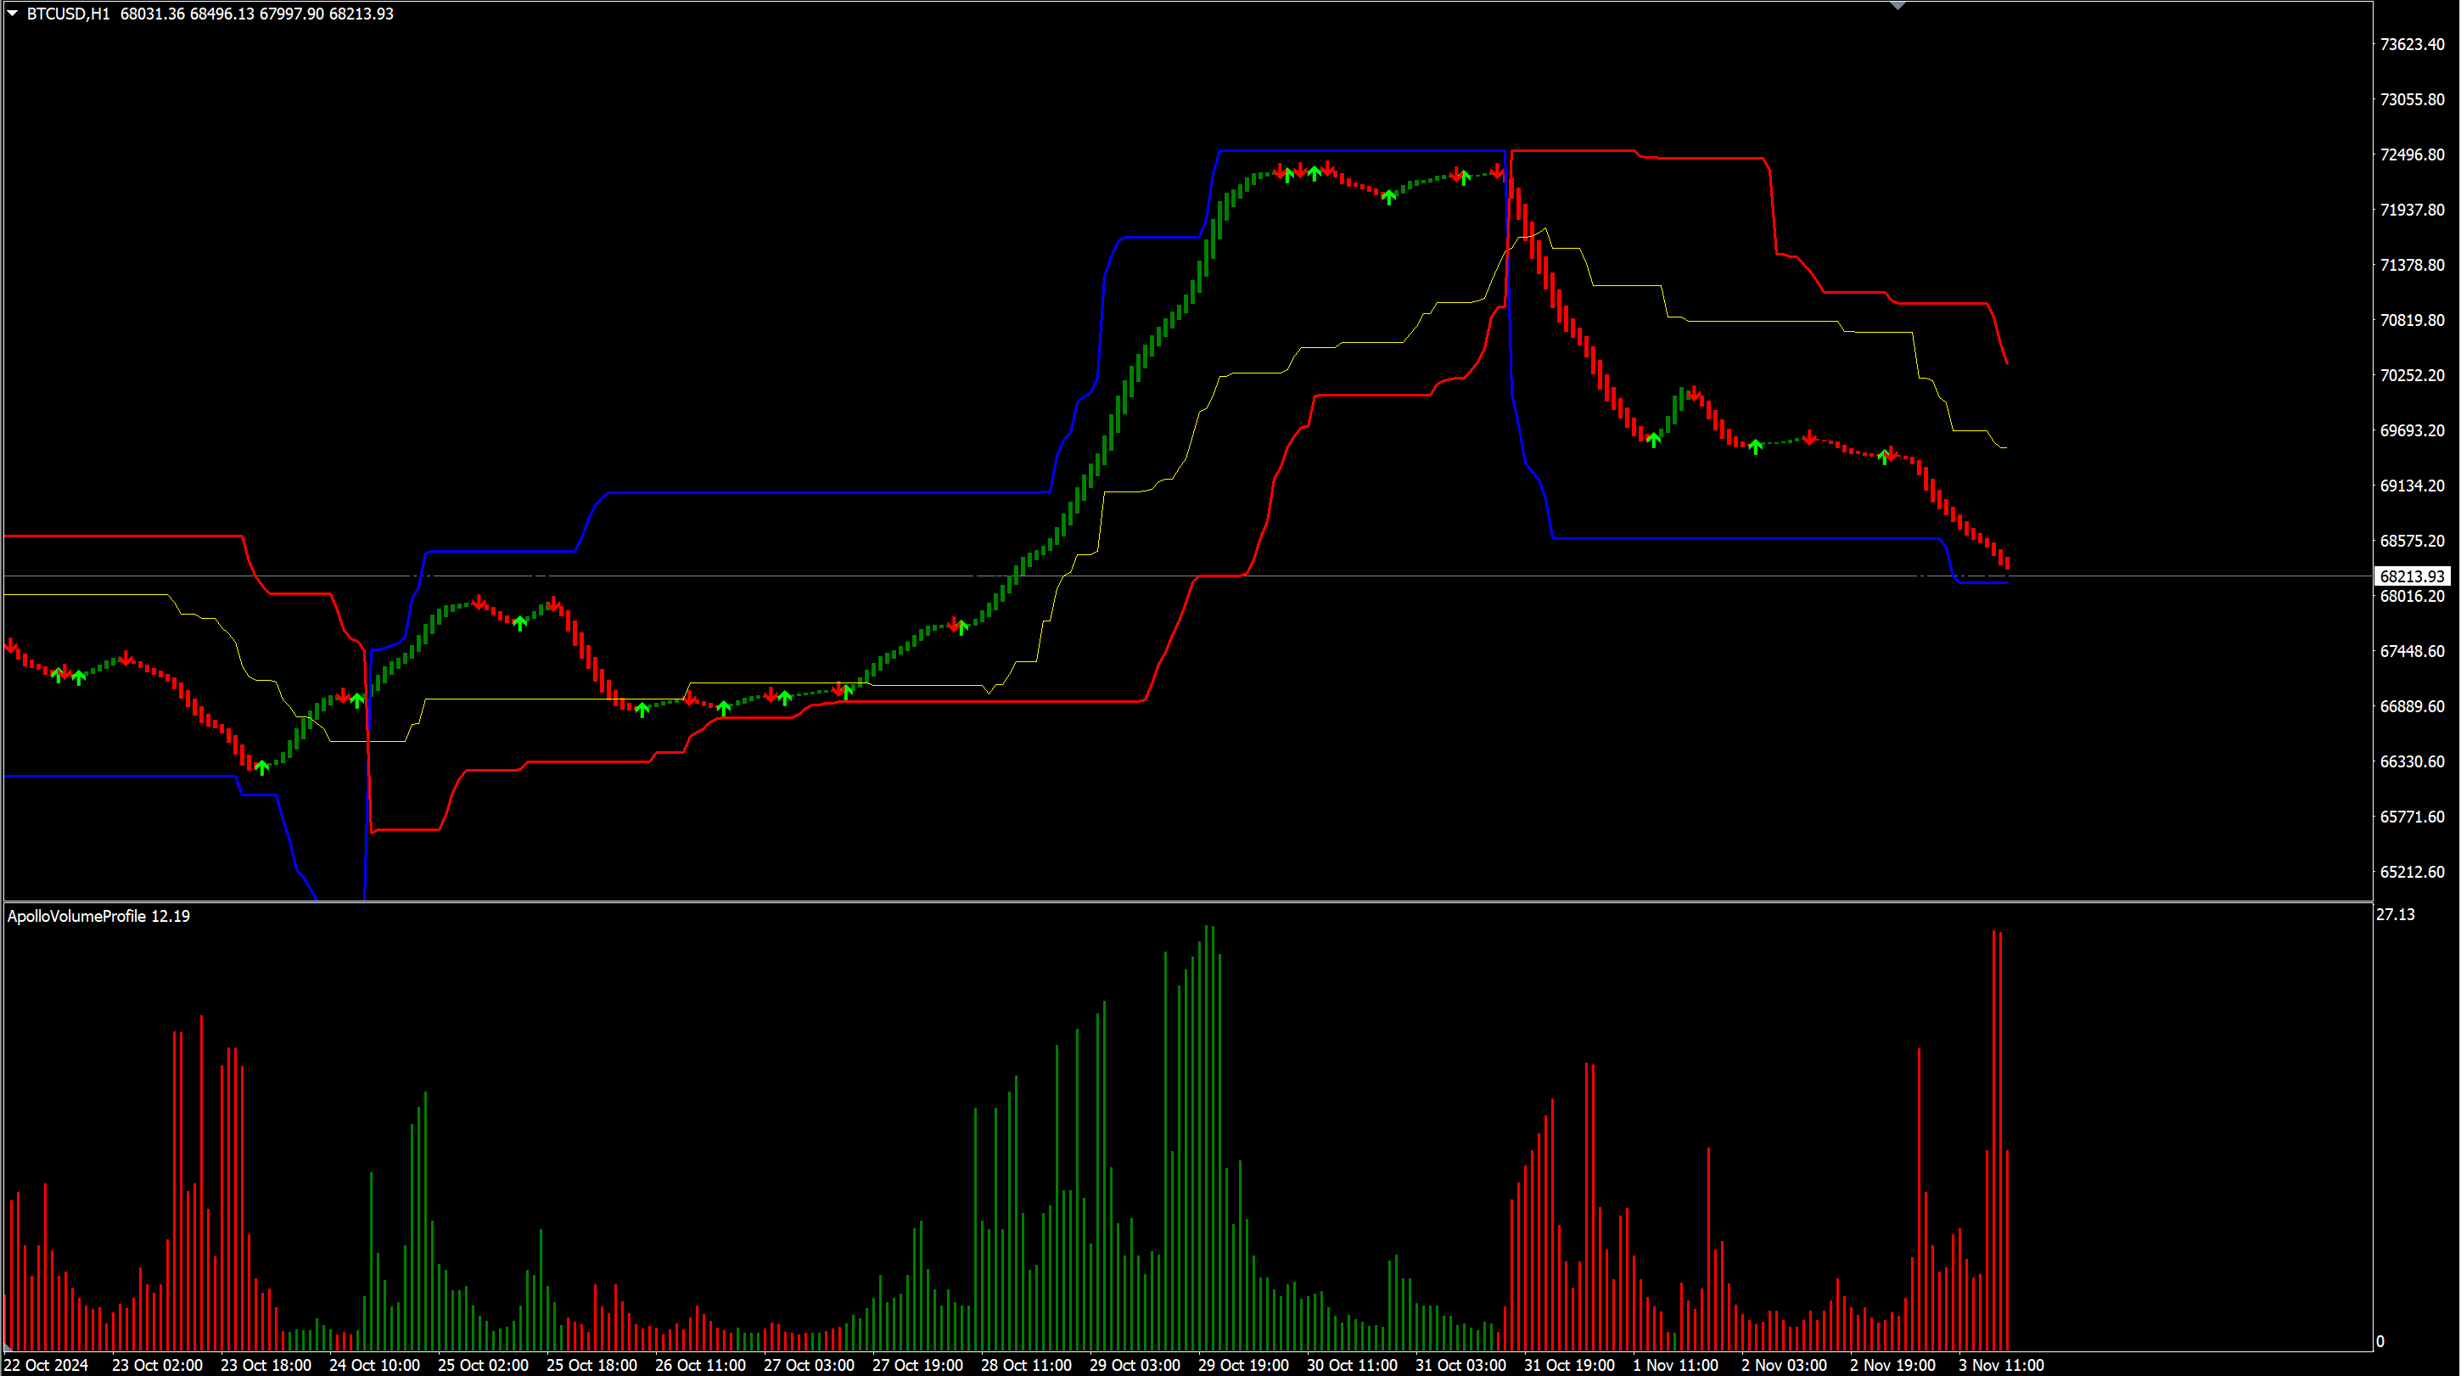Screen dimensions: 2461x1376
Task: Click time axis label 23 Oct 02:00
Action: [157, 1364]
